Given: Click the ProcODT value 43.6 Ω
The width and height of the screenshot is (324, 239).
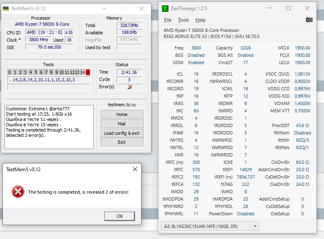Looking at the screenshot, I should [302, 125].
